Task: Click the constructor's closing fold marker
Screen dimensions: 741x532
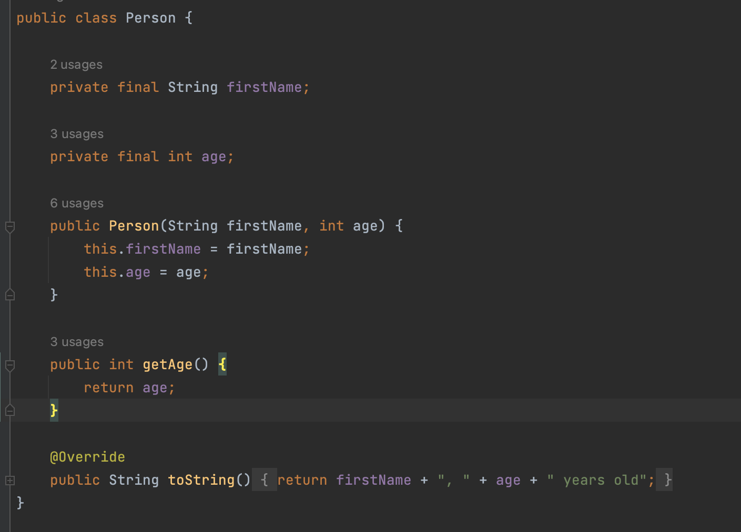Action: [10, 295]
